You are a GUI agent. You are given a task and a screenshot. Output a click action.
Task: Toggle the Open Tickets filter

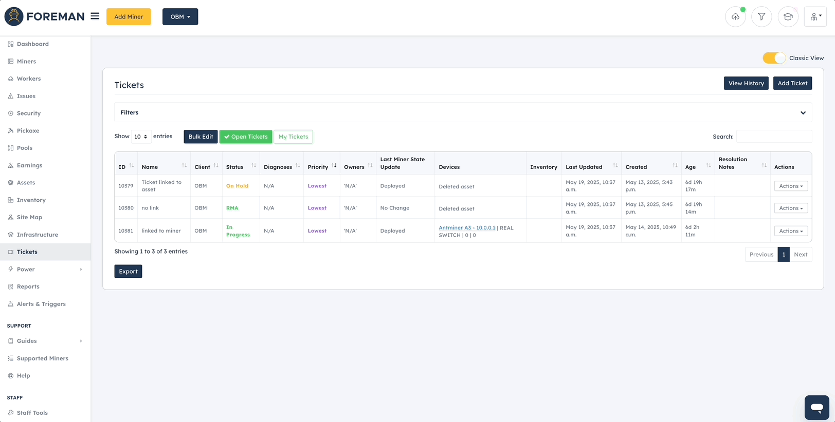click(x=246, y=137)
